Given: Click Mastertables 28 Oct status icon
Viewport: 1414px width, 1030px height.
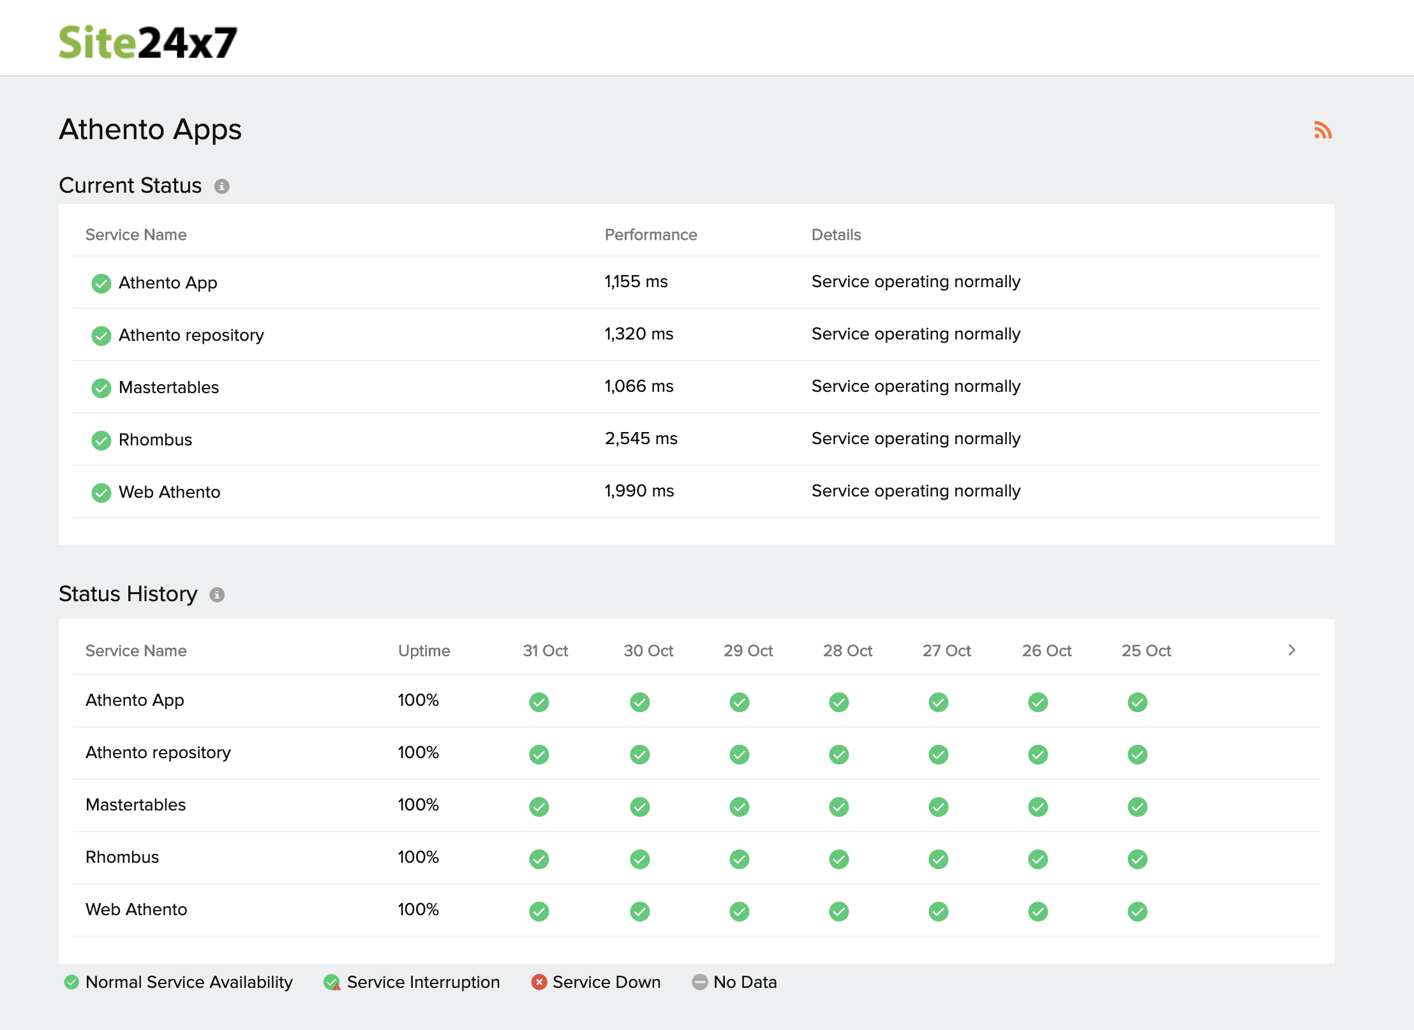Looking at the screenshot, I should pyautogui.click(x=838, y=807).
